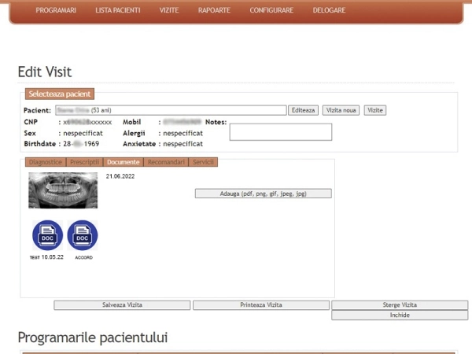Open LISTA PACIENTI menu
Viewport: 472px width, 354px height.
[x=118, y=10]
